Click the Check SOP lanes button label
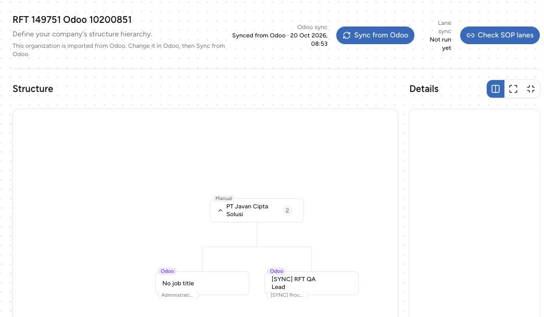The width and height of the screenshot is (544, 317). click(505, 35)
